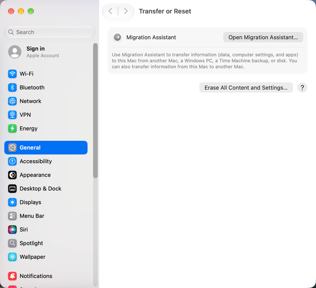Click the green zoom window button
This screenshot has height=288, width=316.
(x=31, y=11)
